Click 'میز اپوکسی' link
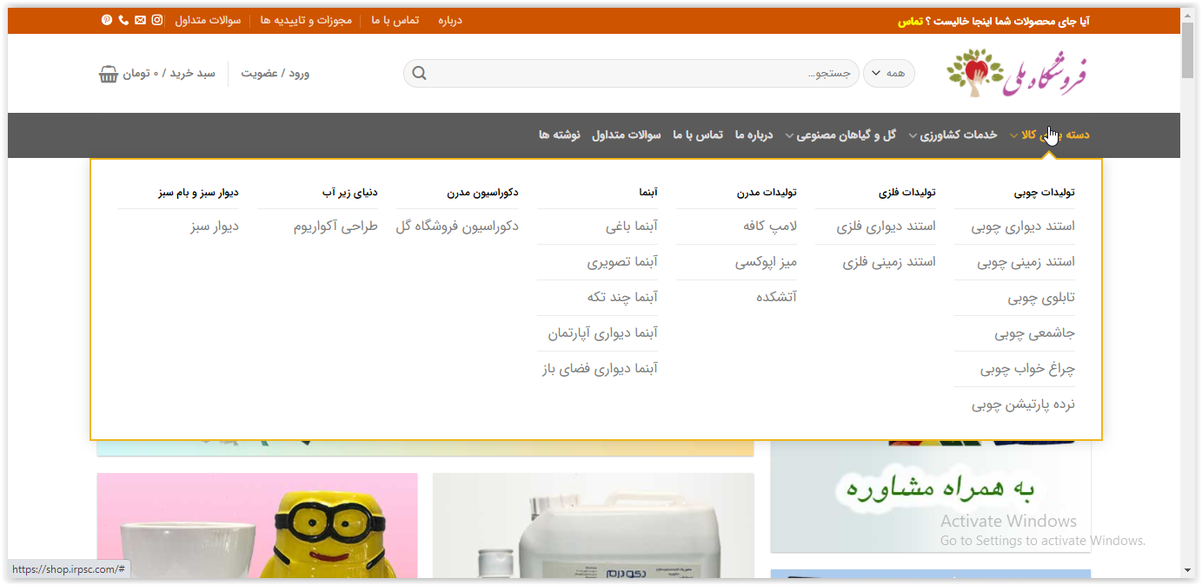This screenshot has width=1202, height=585. tap(766, 262)
